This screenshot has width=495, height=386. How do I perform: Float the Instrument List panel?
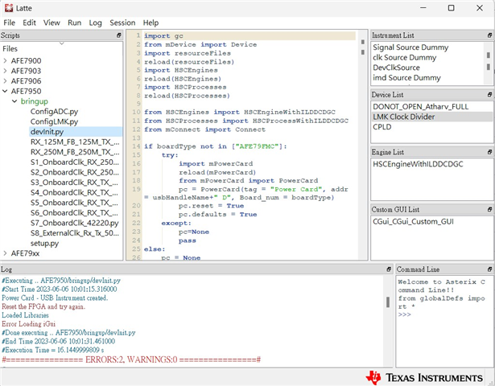[489, 35]
